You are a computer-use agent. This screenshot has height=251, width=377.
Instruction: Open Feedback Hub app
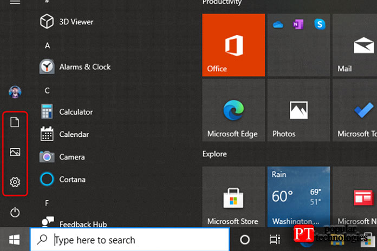(x=73, y=223)
